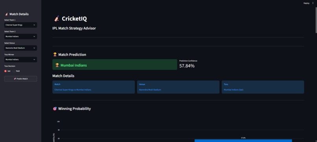Open the Select Team 1 dropdown
The height and width of the screenshot is (142, 317).
(x=20, y=25)
